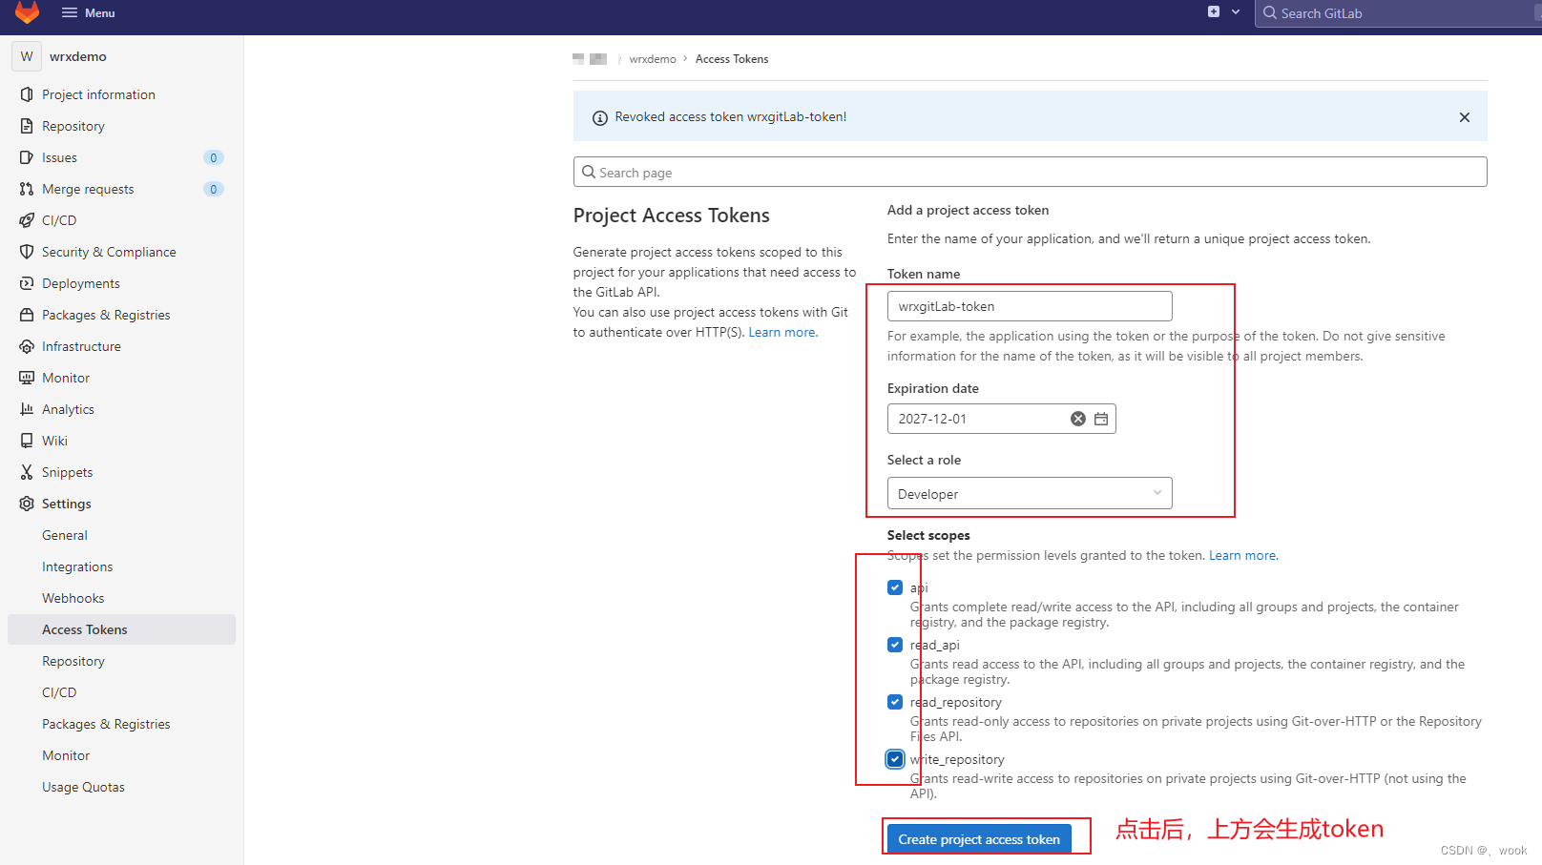
Task: Click the Security & Compliance shield icon
Action: tap(27, 252)
